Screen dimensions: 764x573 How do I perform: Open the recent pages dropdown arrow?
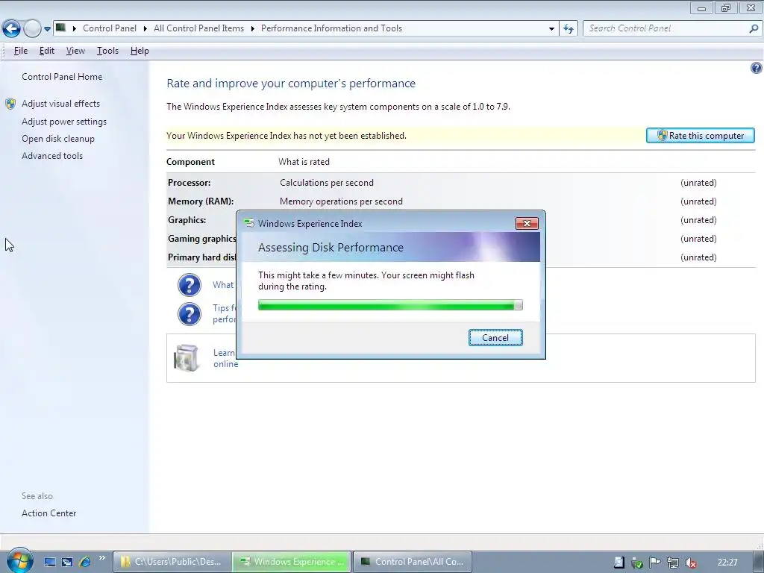point(47,29)
